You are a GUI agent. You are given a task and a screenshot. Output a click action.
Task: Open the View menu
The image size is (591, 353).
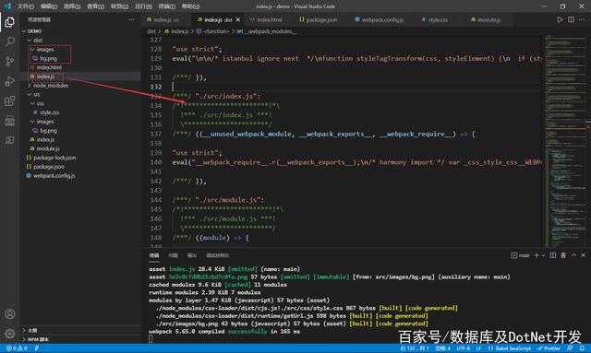click(x=95, y=6)
